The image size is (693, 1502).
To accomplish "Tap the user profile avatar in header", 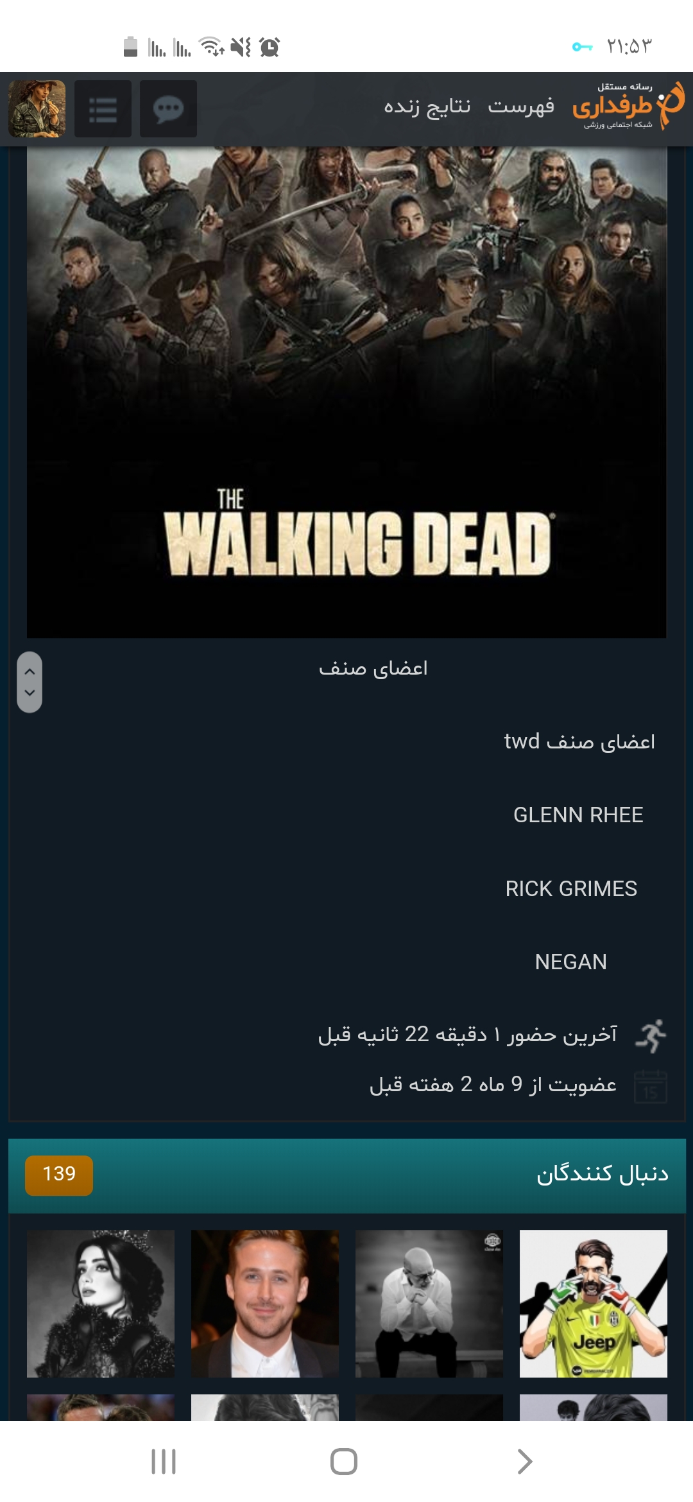I will pos(37,108).
